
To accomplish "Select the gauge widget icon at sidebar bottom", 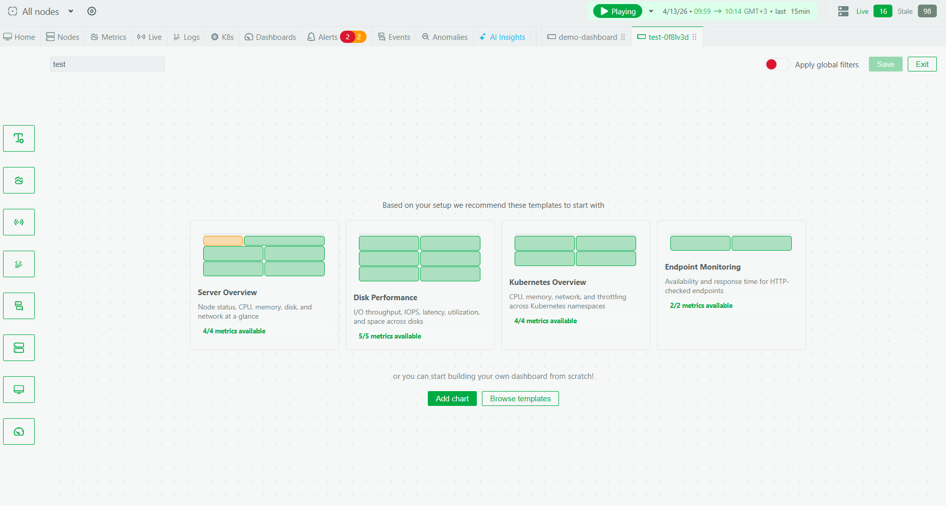I will [19, 431].
